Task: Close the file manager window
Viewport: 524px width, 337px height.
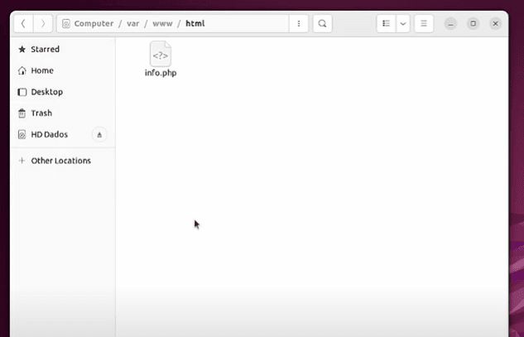Action: (496, 24)
